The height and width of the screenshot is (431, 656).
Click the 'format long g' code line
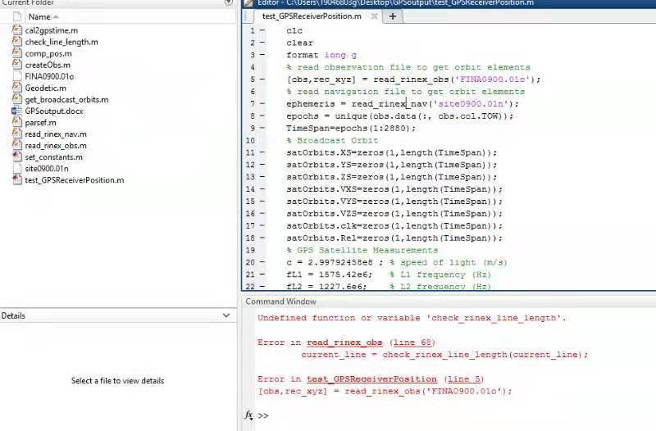[x=321, y=55]
